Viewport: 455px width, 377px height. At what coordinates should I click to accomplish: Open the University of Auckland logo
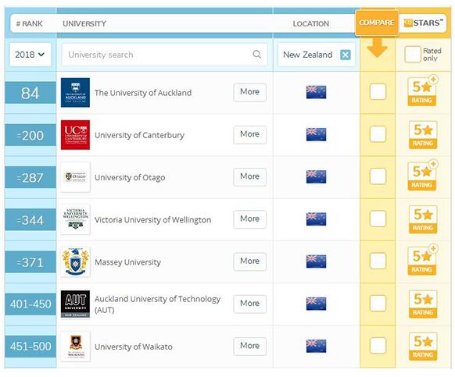click(76, 93)
